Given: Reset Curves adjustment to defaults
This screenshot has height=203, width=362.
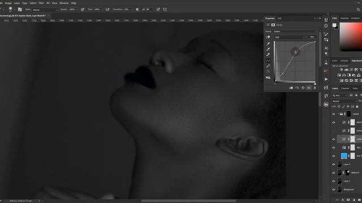Looking at the screenshot, I should pyautogui.click(x=303, y=88).
